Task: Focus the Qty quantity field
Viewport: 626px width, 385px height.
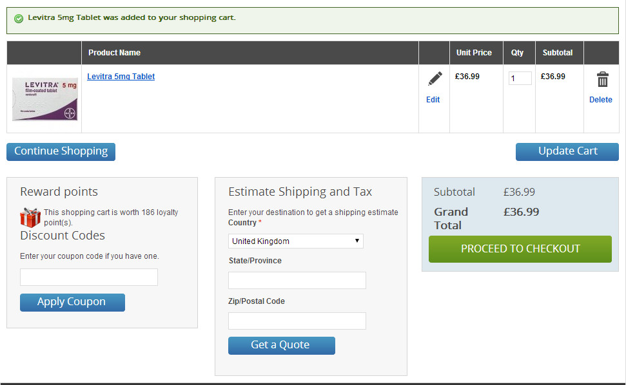Action: (520, 78)
